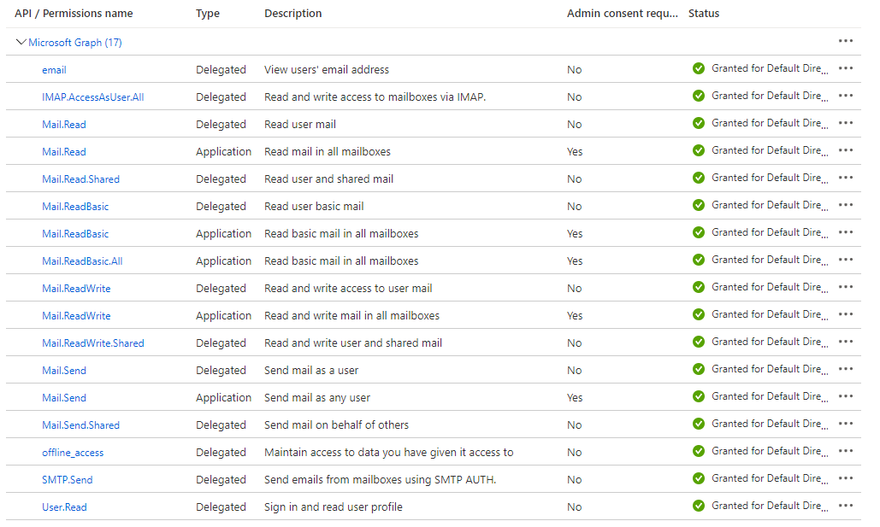Open the Delegated Mail.ReadBasic permission link
The image size is (880, 527).
(74, 206)
